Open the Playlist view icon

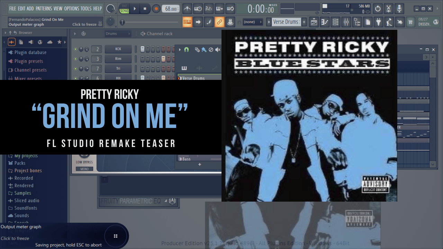314,22
